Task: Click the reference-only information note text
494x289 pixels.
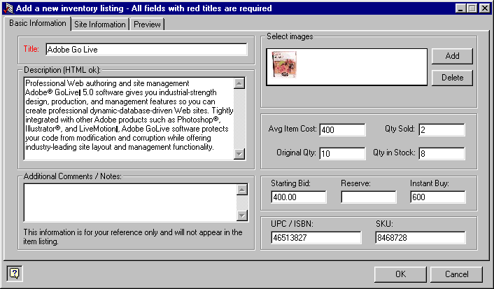Action: (x=133, y=237)
